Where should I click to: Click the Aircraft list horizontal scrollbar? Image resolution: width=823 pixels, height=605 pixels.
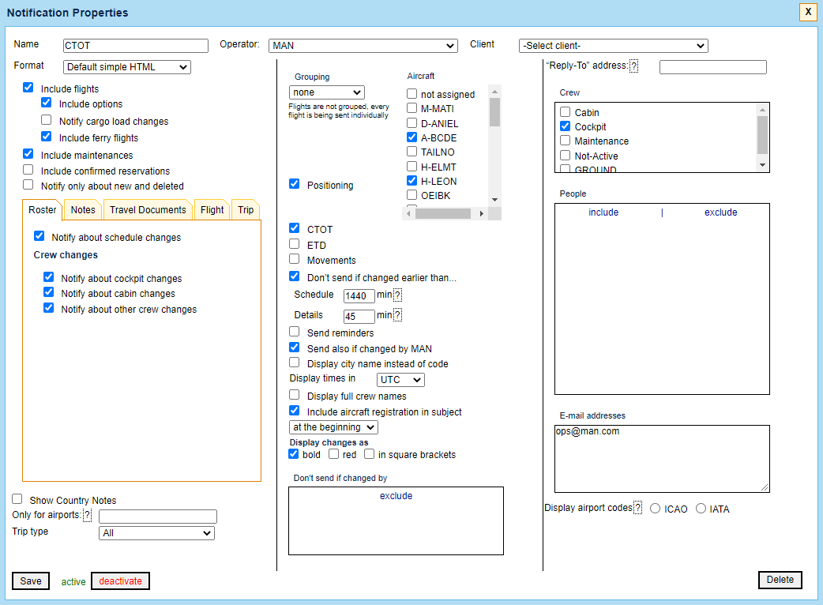444,213
